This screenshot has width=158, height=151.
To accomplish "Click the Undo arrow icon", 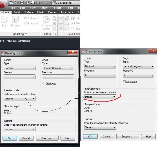I will click(x=38, y=3).
